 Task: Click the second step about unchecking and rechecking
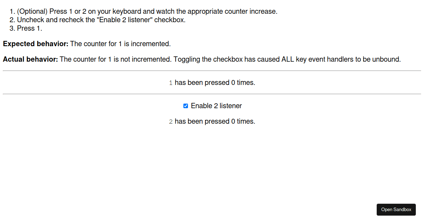click(x=101, y=20)
